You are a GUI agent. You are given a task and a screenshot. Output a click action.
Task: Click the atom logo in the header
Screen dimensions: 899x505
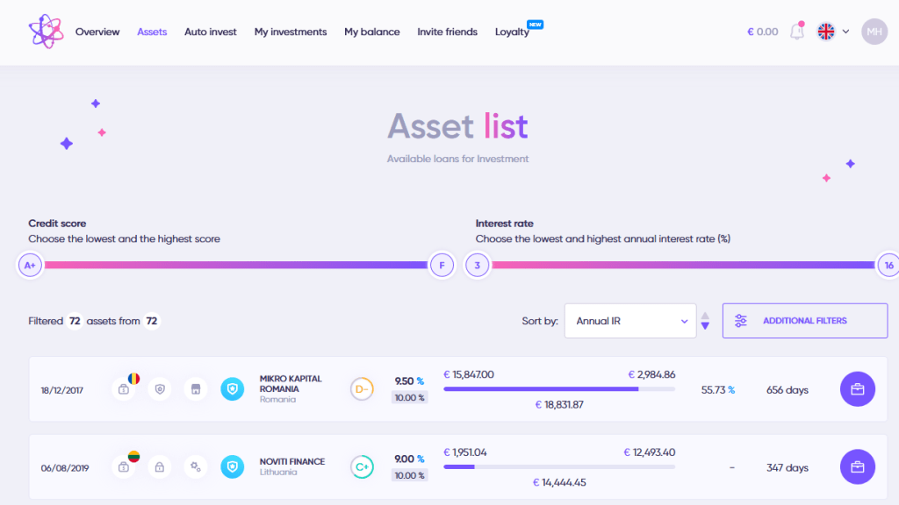point(46,32)
